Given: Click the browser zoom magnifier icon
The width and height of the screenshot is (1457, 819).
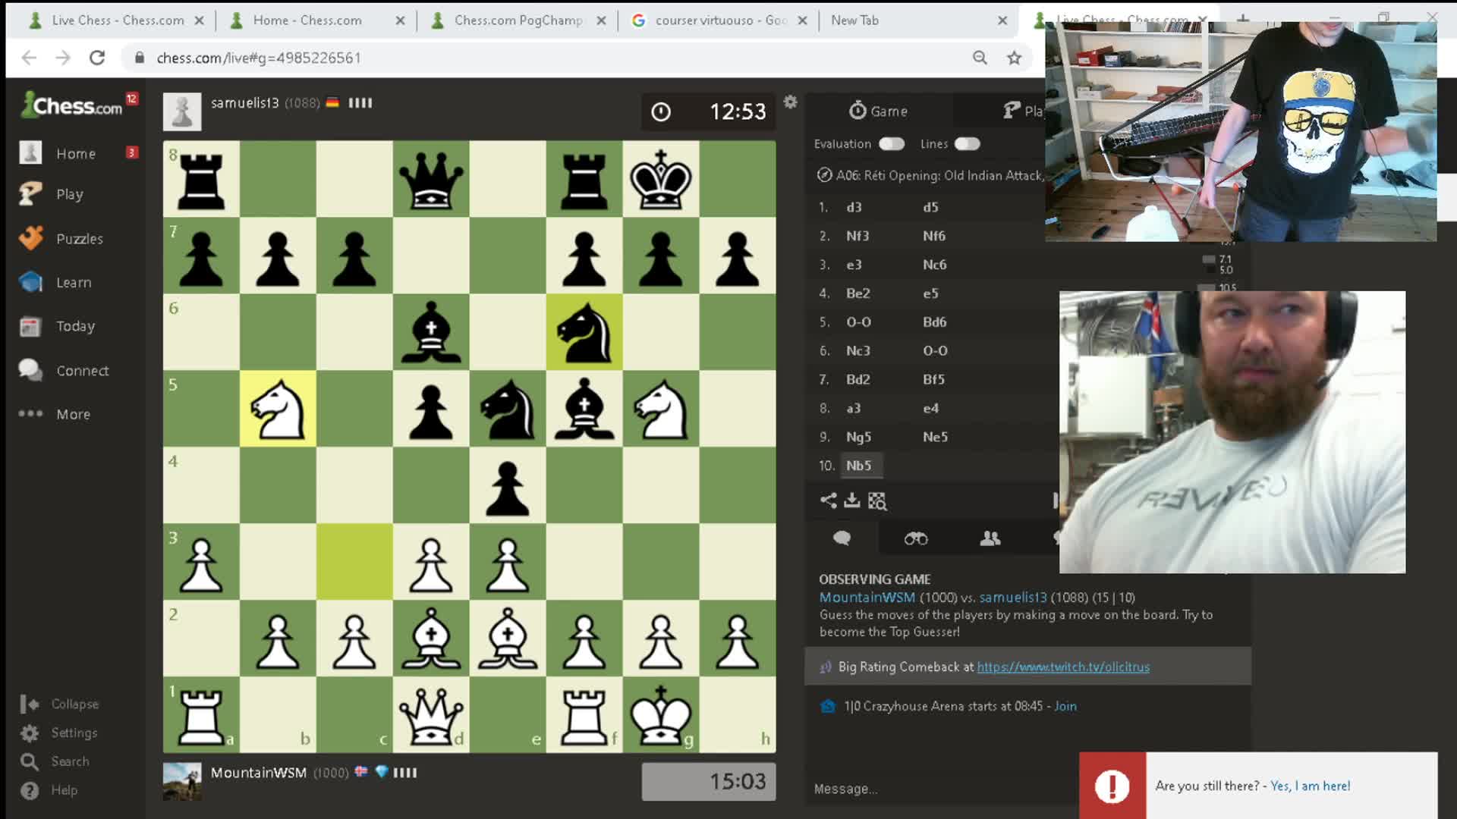Looking at the screenshot, I should point(980,58).
